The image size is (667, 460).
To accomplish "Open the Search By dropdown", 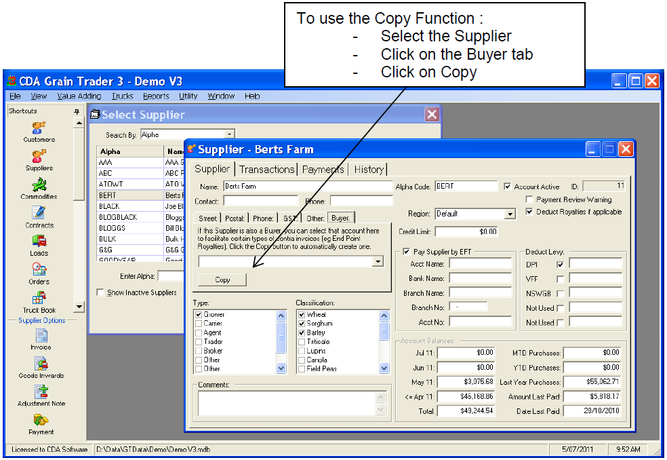I will point(229,135).
